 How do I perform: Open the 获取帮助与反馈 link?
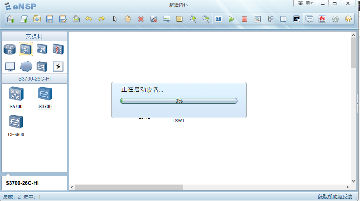(335, 197)
